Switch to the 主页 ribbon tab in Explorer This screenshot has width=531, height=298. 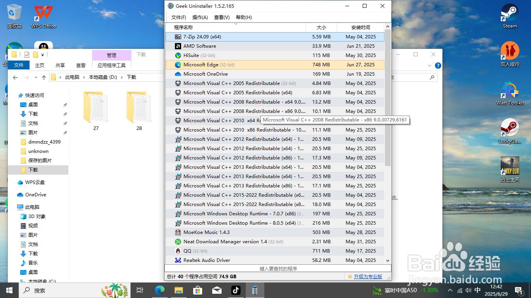point(40,65)
